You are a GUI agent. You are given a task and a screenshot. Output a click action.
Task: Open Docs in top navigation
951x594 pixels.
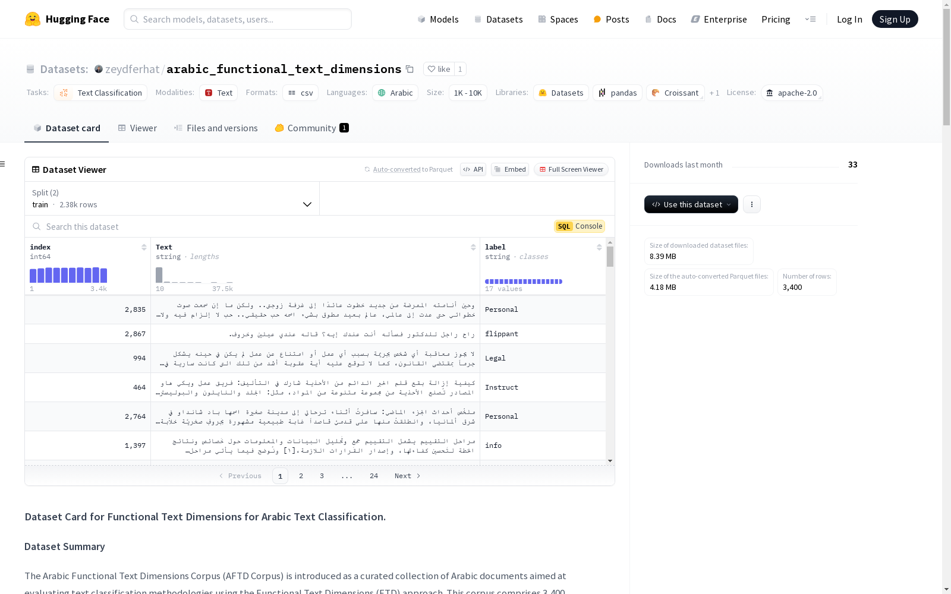(x=660, y=19)
